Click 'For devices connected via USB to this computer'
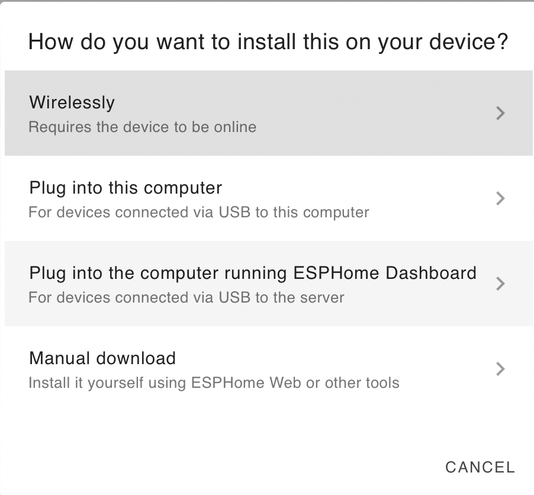 (x=199, y=212)
